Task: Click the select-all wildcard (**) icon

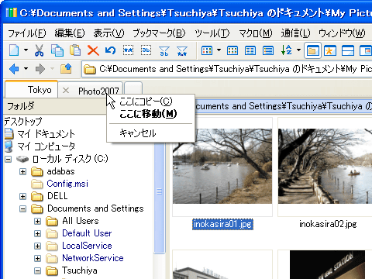Action: coord(128,50)
